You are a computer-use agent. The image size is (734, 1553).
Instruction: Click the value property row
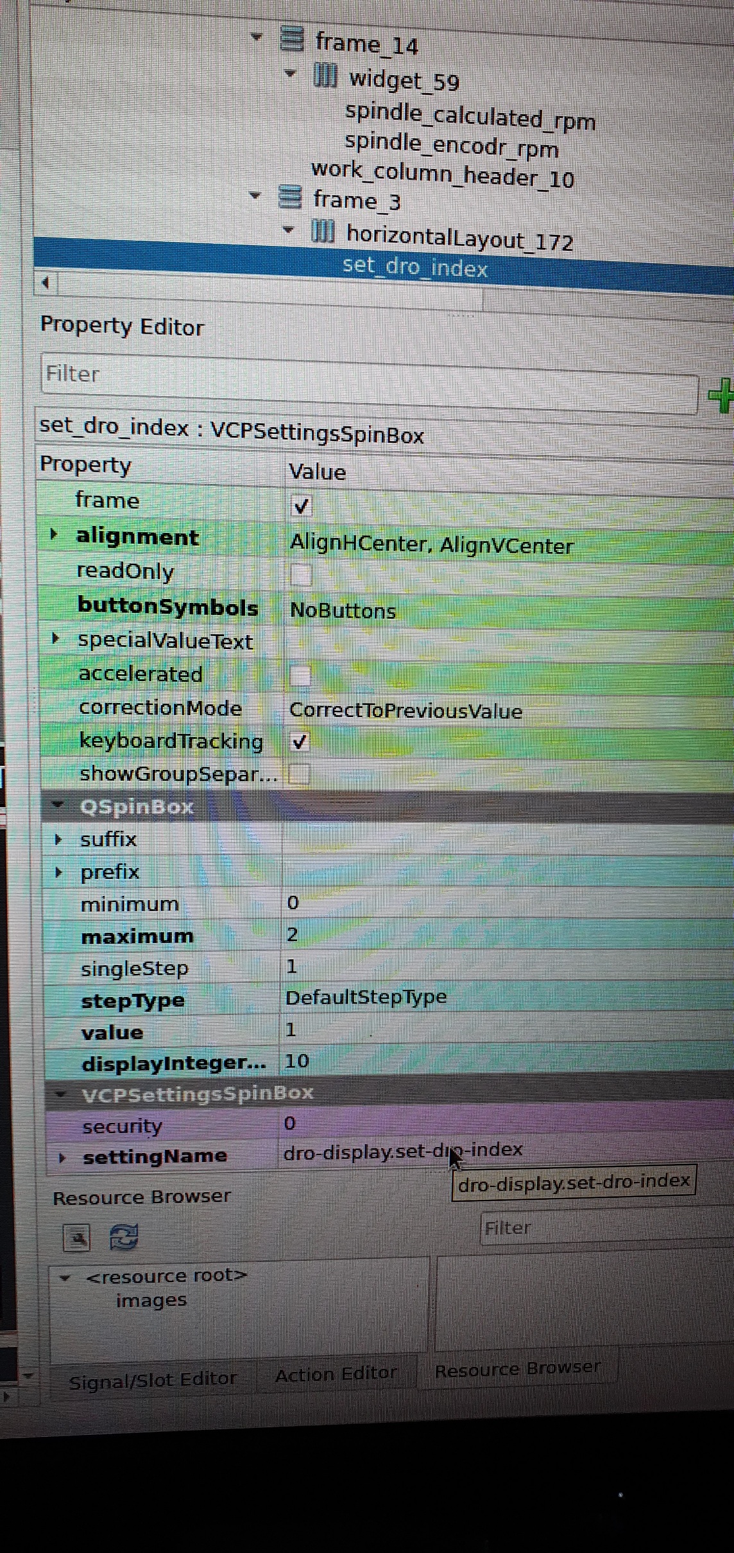point(388,1030)
